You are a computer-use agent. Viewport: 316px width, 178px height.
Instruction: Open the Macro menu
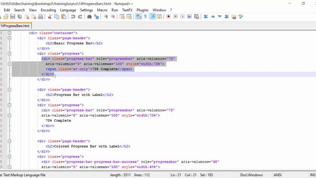coord(102,10)
